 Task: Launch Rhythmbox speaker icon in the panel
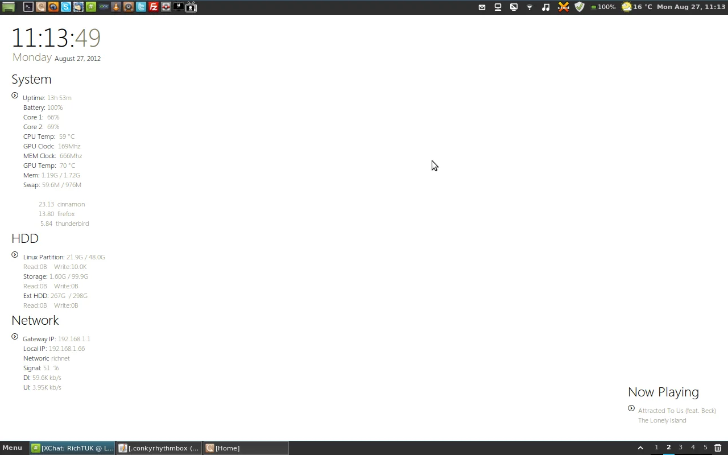coord(129,7)
